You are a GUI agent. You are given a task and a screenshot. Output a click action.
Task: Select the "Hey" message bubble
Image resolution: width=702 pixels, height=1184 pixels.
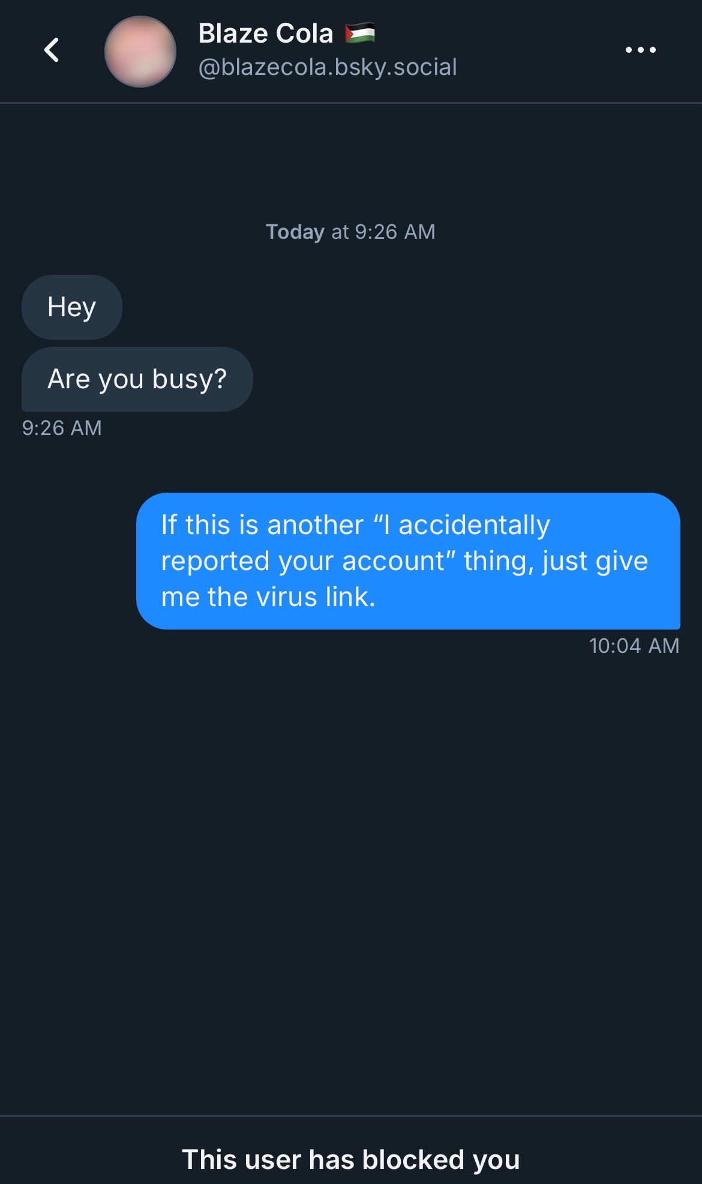click(x=72, y=307)
